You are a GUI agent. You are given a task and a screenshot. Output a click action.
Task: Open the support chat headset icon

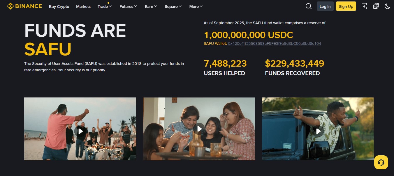(x=381, y=162)
